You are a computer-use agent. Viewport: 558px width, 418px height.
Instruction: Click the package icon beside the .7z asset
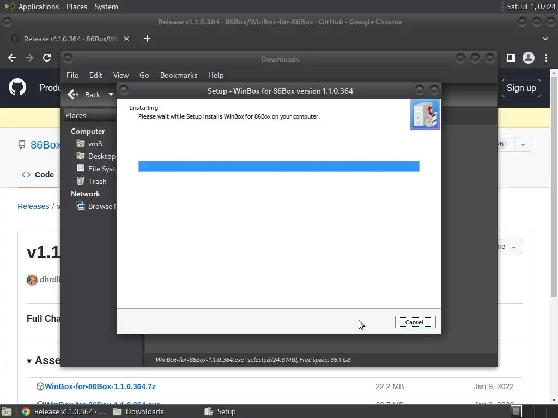point(40,386)
